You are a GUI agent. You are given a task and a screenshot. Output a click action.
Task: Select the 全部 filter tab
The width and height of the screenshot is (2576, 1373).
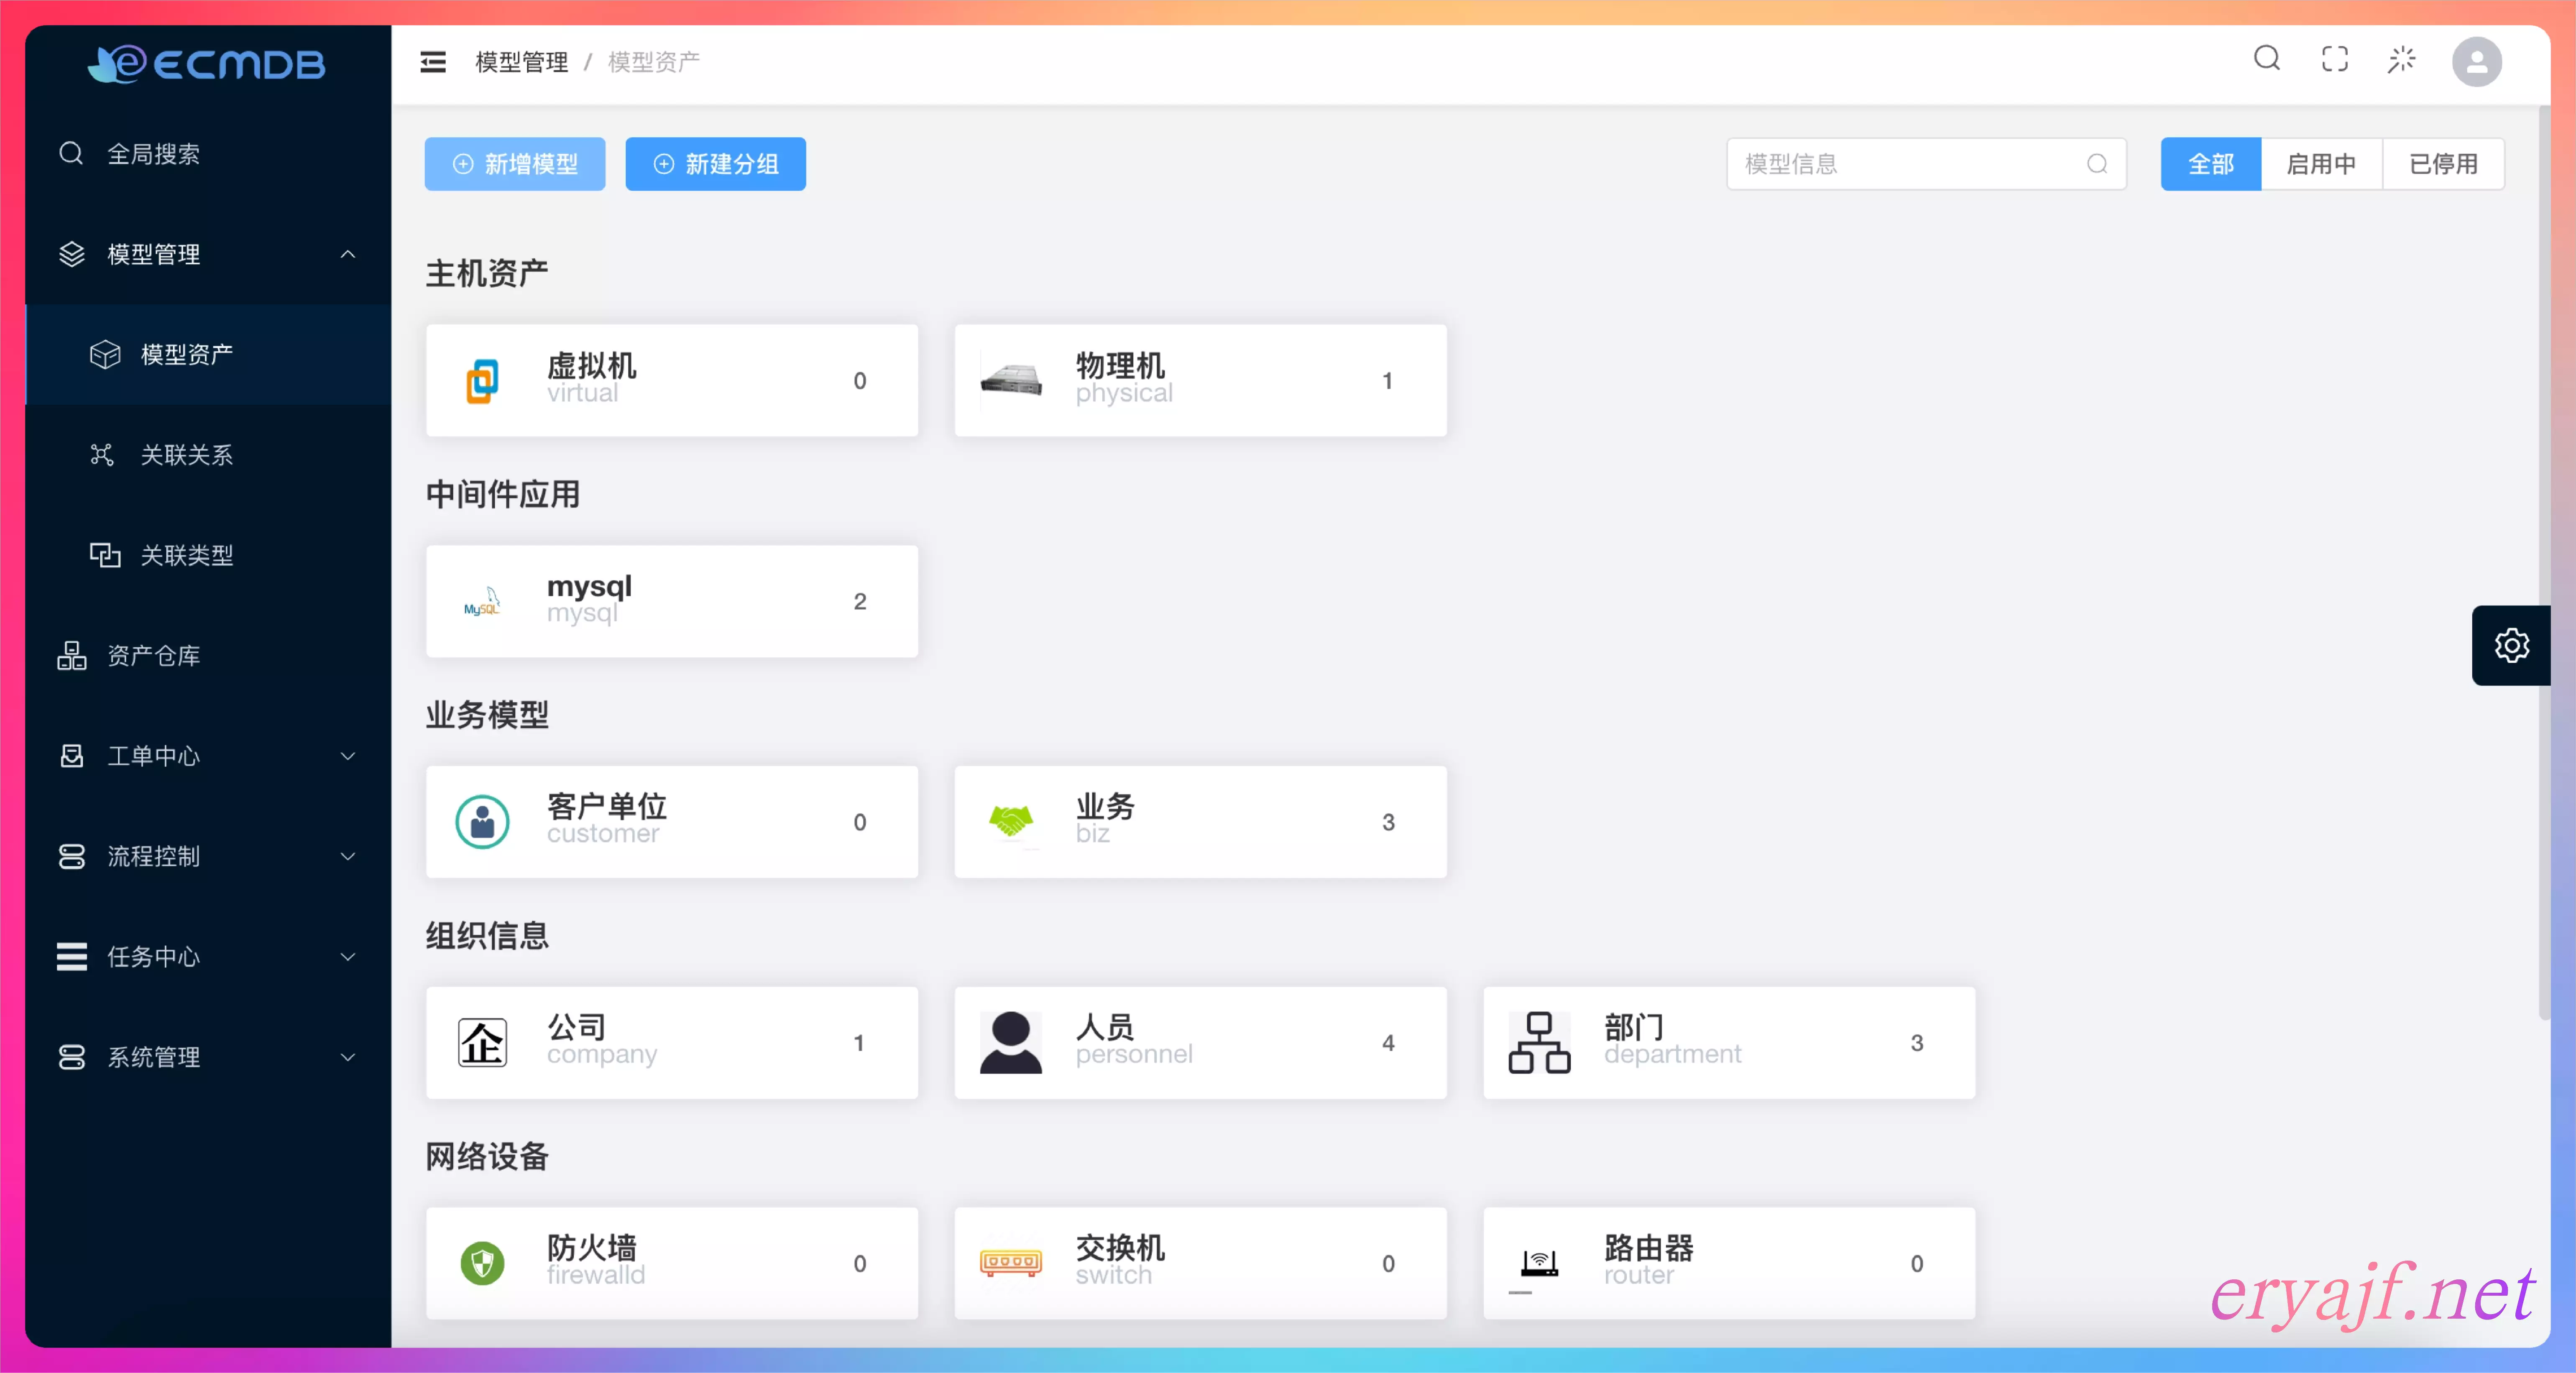(x=2211, y=164)
